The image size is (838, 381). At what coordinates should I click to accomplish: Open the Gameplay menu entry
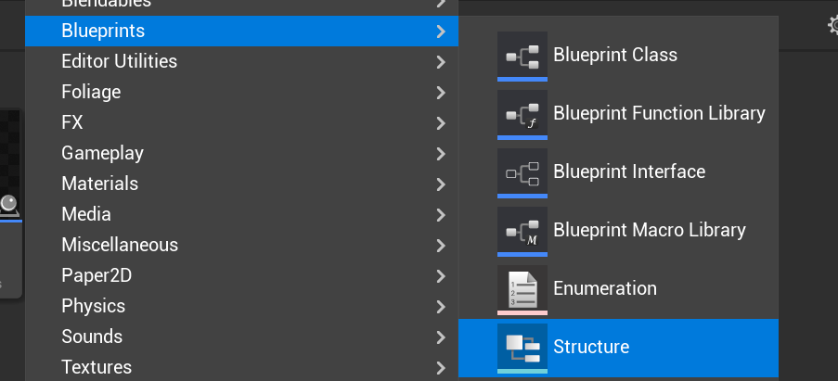pos(102,153)
